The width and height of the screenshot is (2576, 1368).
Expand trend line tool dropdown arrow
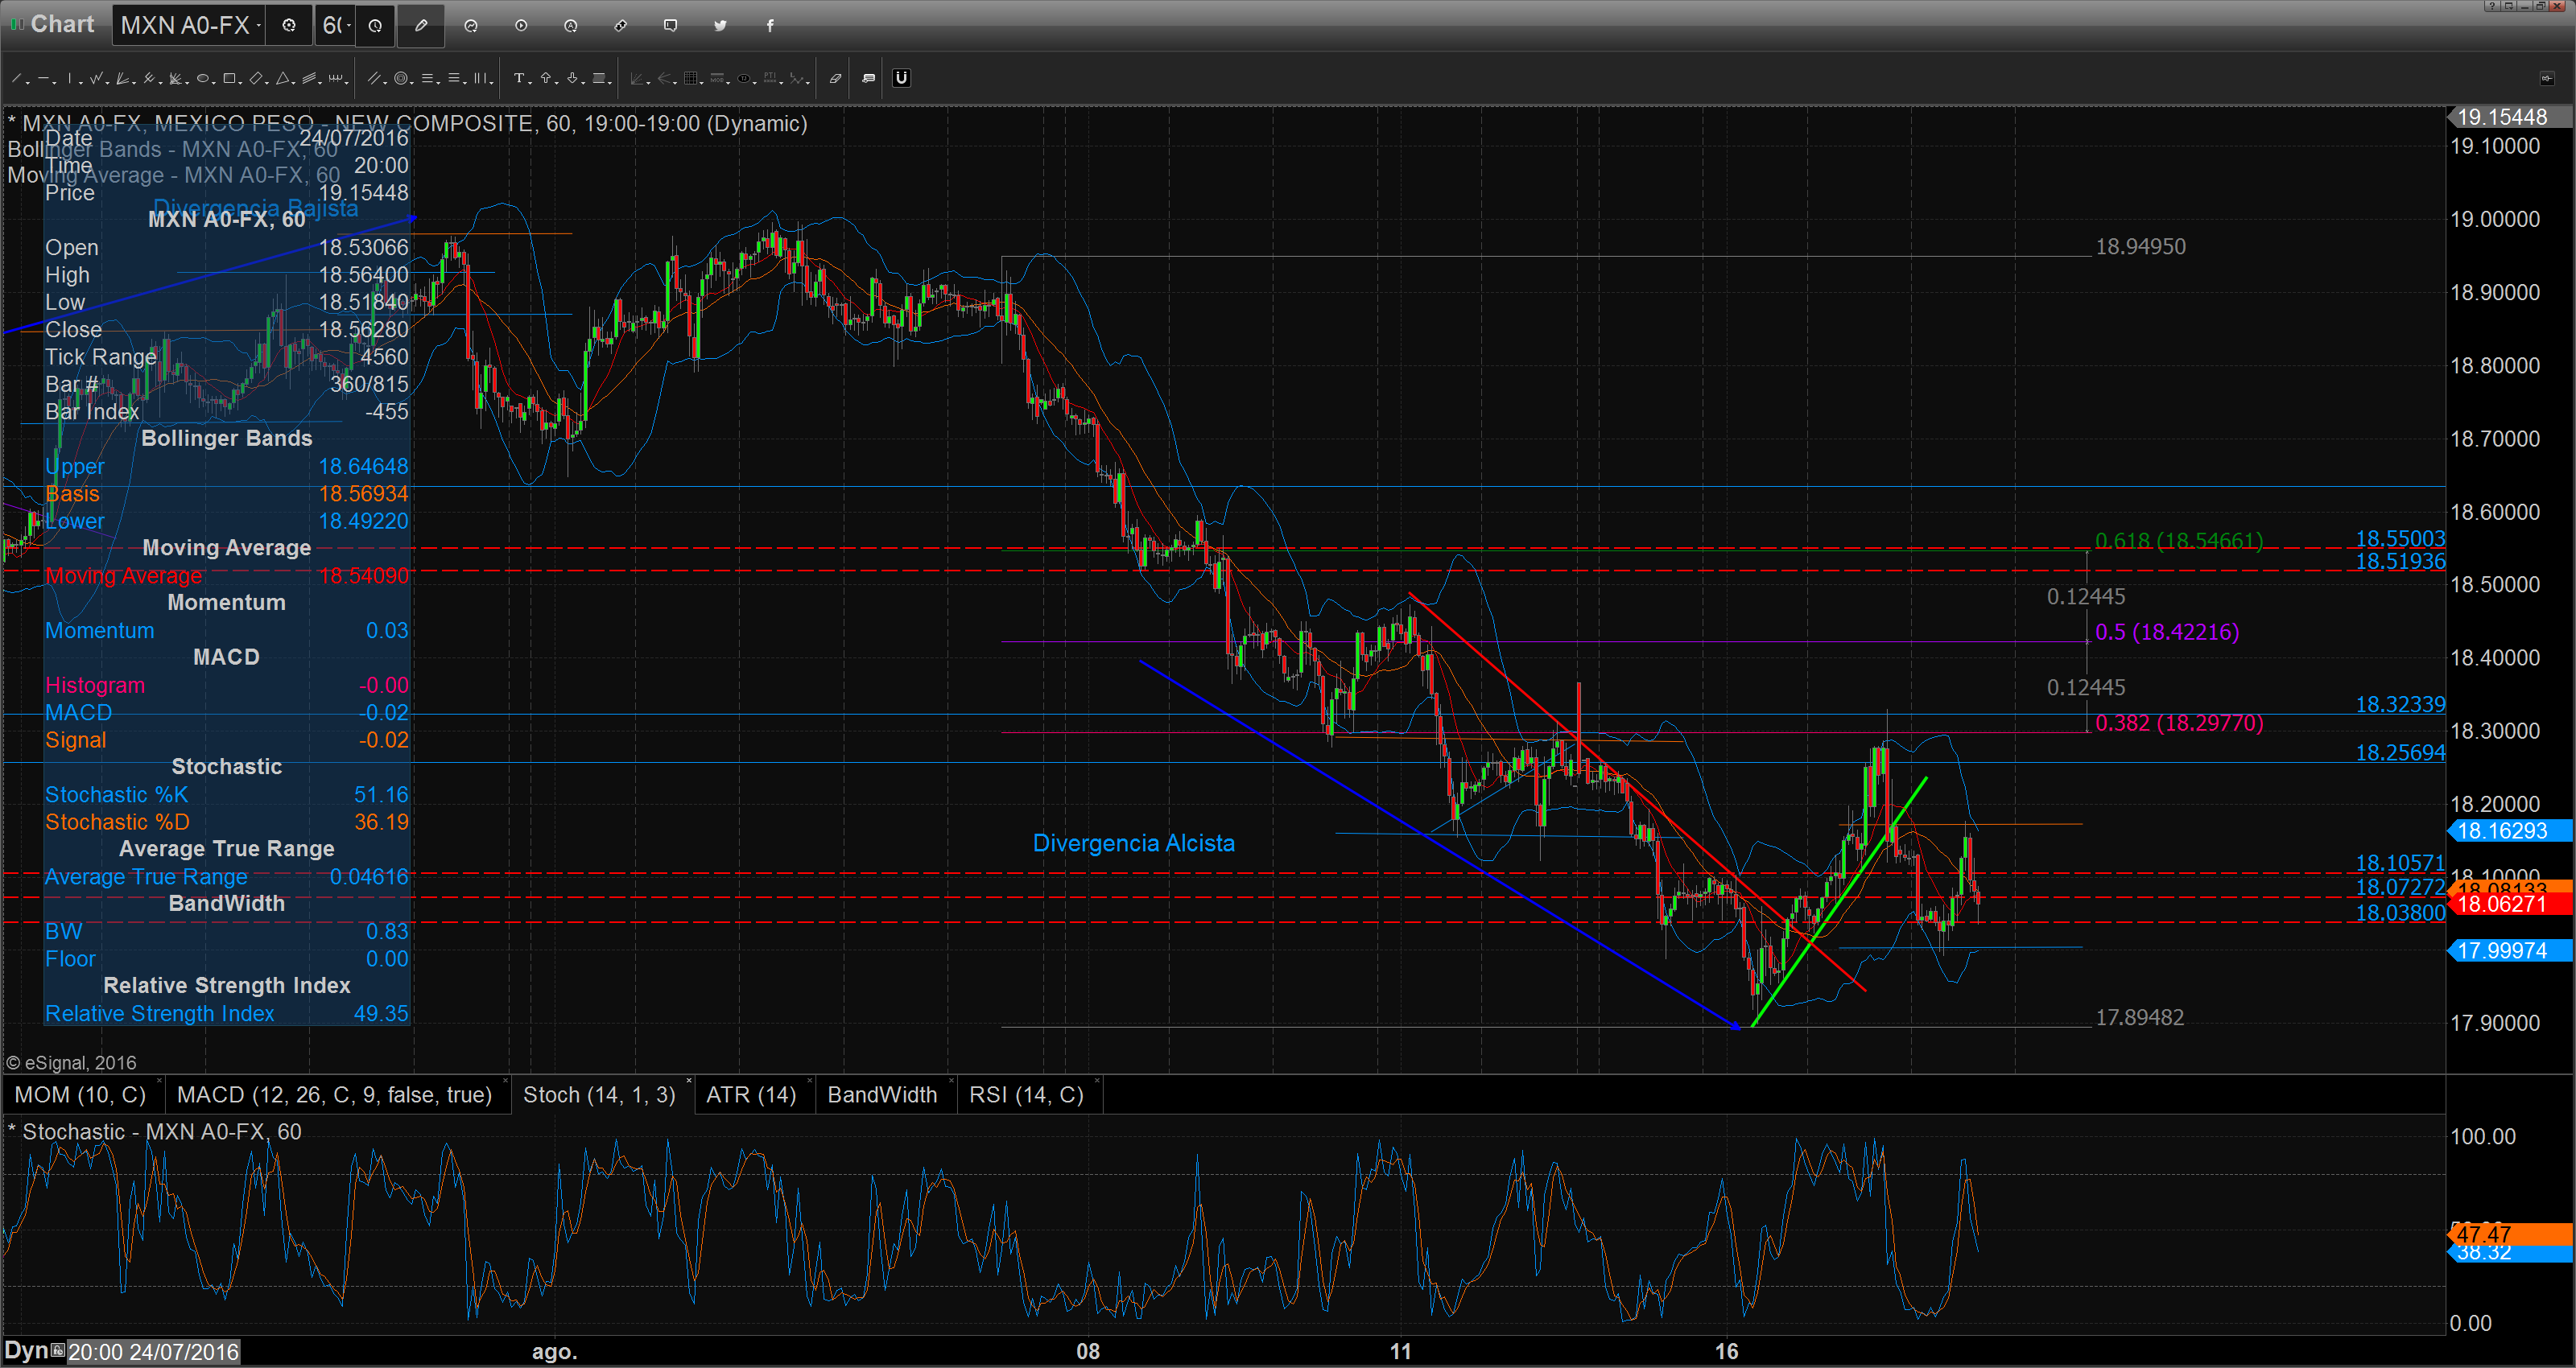pos(27,81)
